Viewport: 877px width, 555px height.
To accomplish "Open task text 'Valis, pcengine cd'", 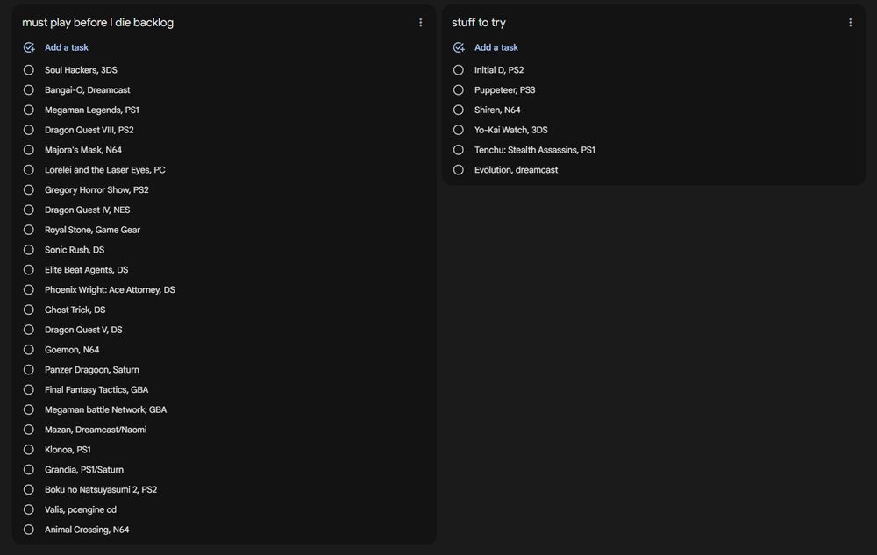I will pyautogui.click(x=81, y=509).
